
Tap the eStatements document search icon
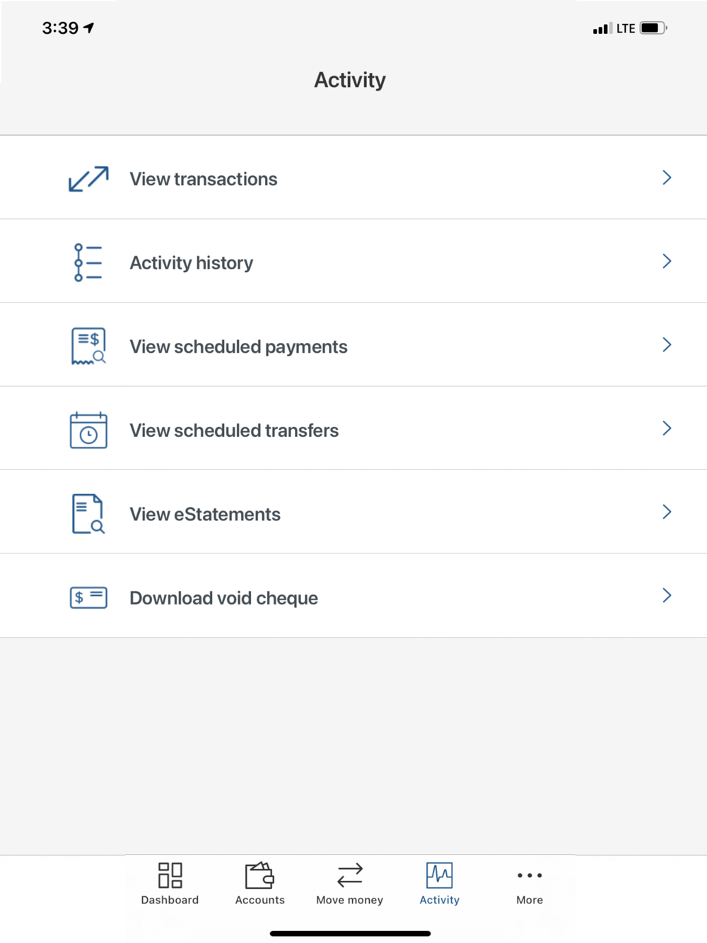(x=88, y=514)
